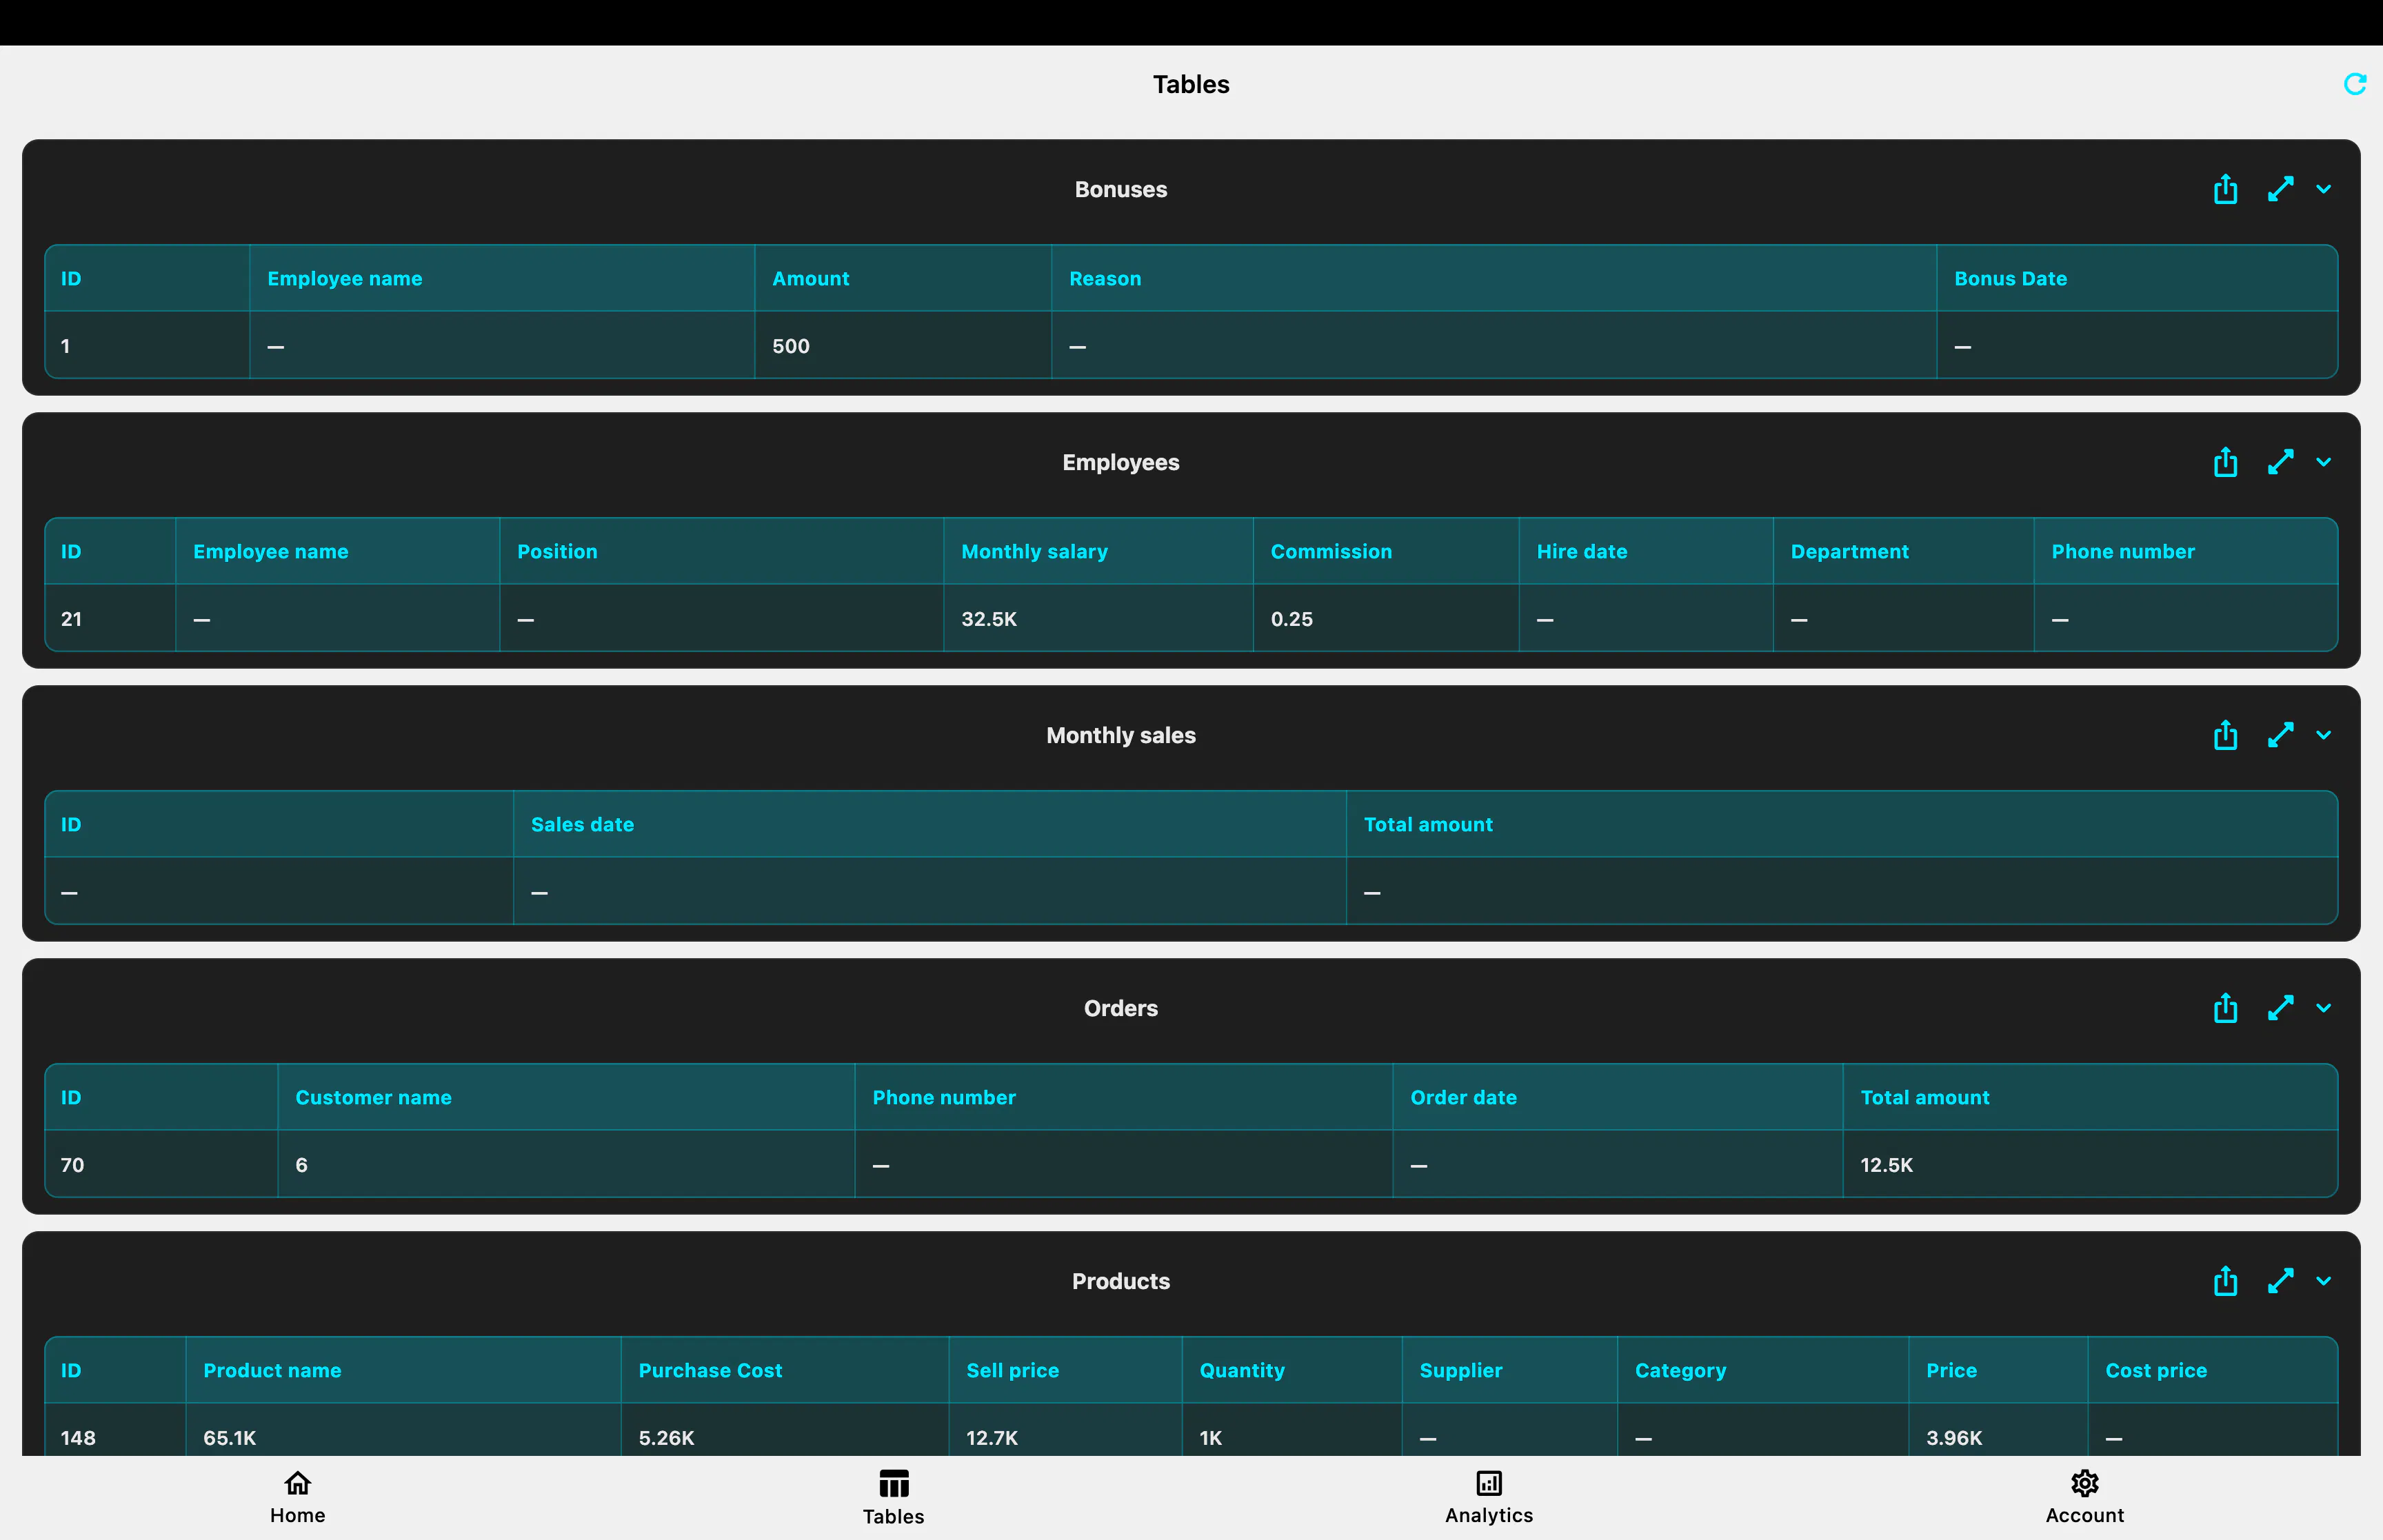The height and width of the screenshot is (1540, 2383).
Task: Go to the Home tab
Action: (x=298, y=1497)
